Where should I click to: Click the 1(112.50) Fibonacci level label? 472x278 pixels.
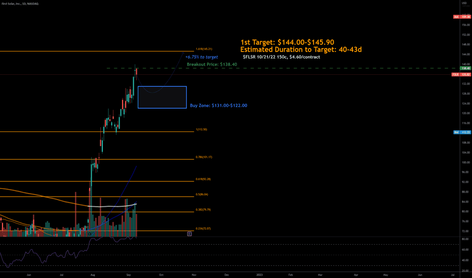click(202, 129)
